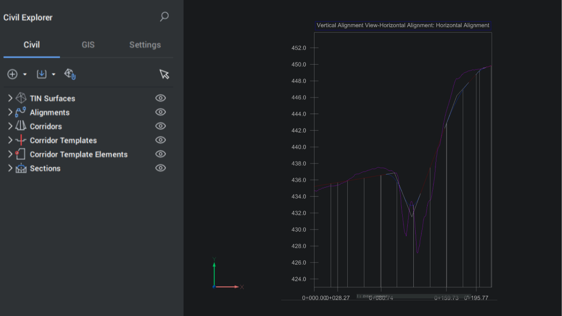Viewport: 562px width, 316px height.
Task: Click the 436.0 elevation label
Action: [x=298, y=180]
